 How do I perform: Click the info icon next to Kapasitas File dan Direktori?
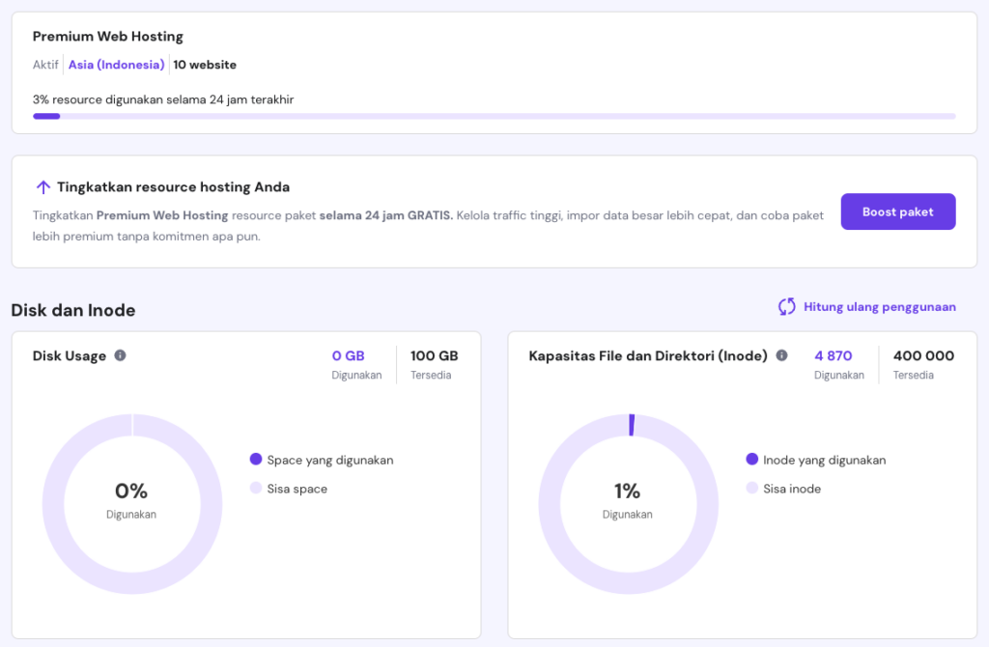pos(781,355)
